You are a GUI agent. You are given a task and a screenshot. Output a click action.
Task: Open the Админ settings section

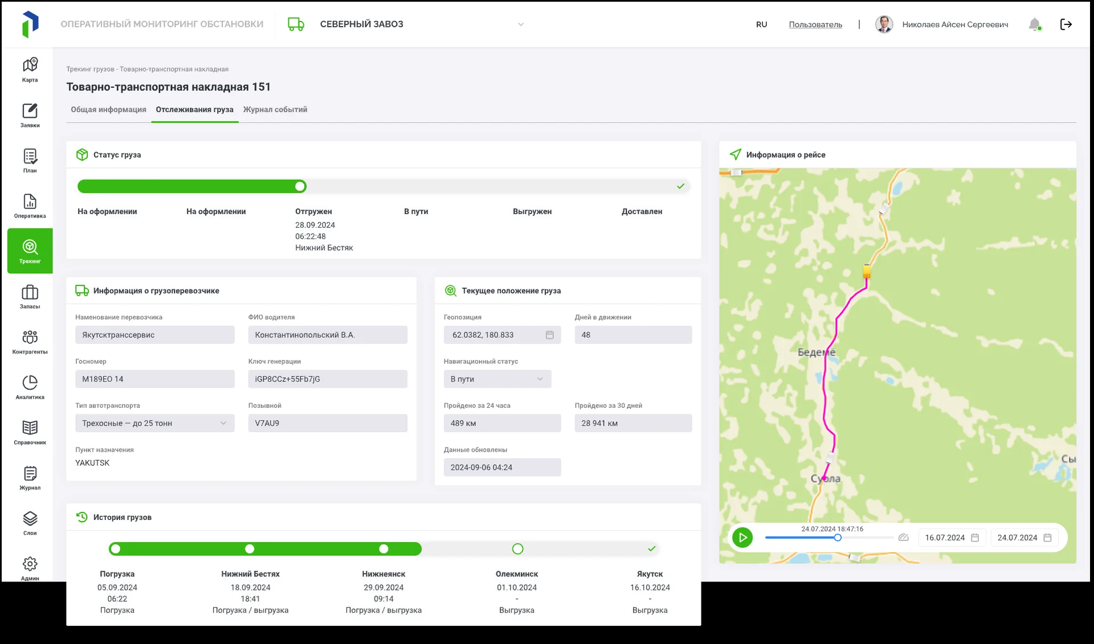click(30, 568)
